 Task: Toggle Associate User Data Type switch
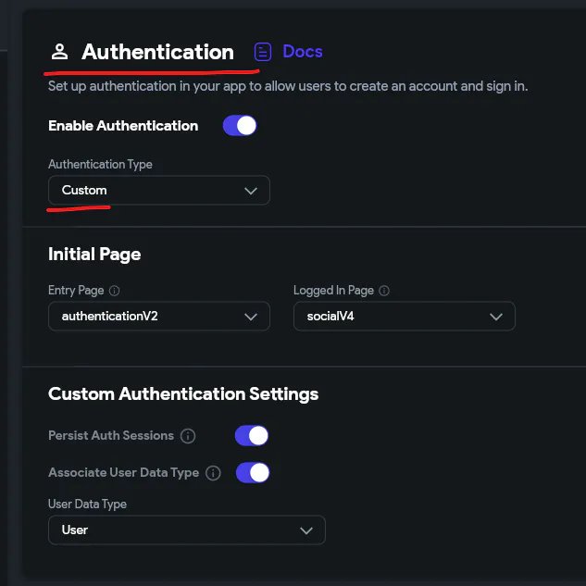[253, 473]
